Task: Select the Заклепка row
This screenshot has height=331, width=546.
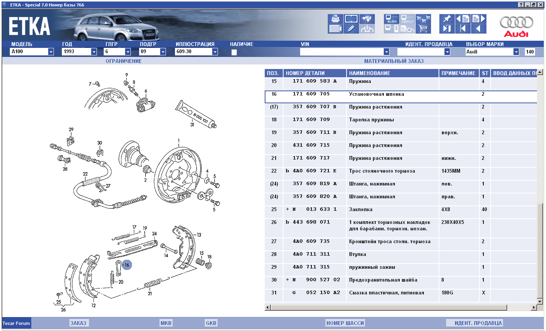Action: tap(401, 212)
